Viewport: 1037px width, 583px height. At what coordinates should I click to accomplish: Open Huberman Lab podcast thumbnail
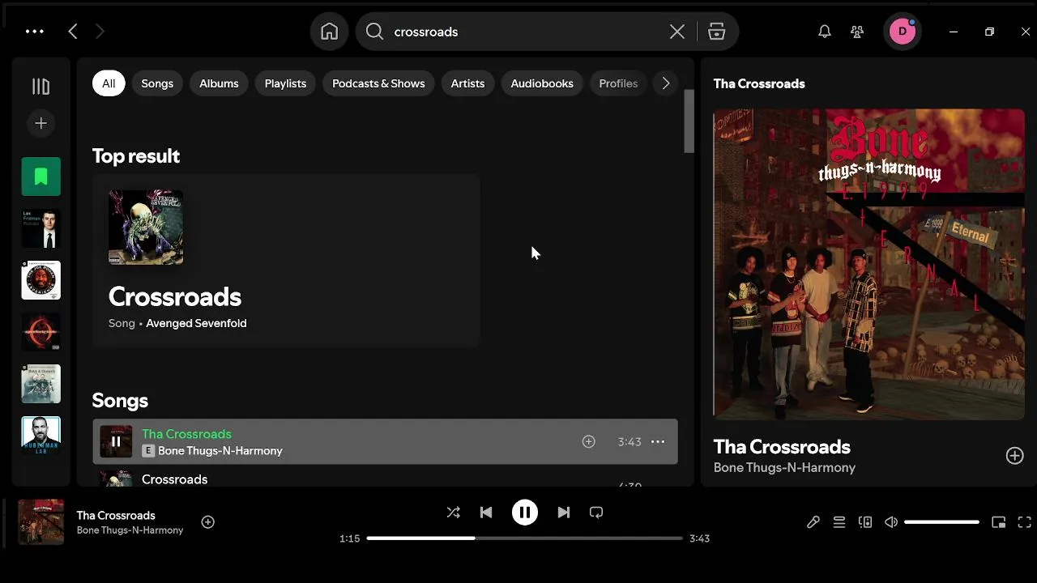tap(41, 436)
